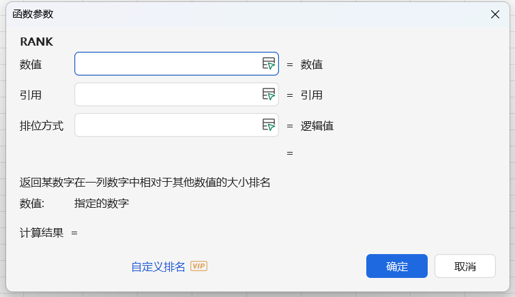Click the RANK function name heading

[37, 42]
